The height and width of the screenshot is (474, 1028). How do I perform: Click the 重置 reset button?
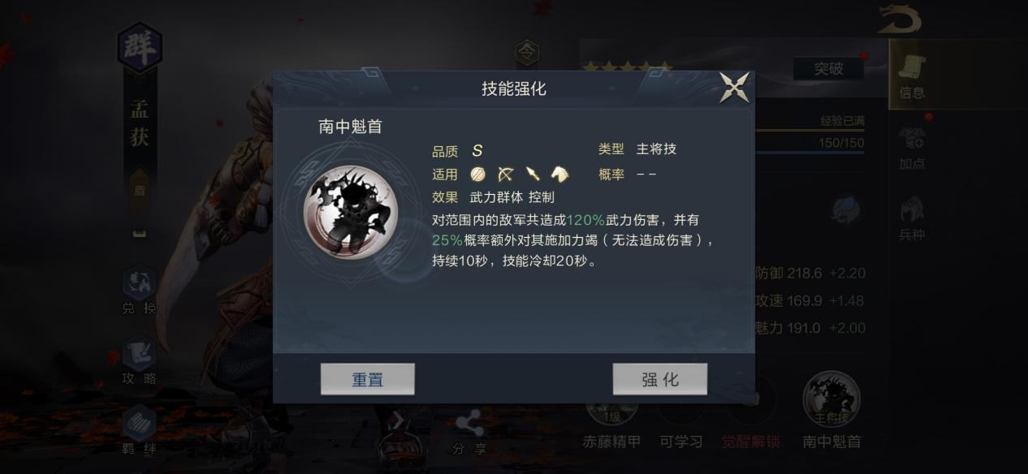[x=368, y=379]
